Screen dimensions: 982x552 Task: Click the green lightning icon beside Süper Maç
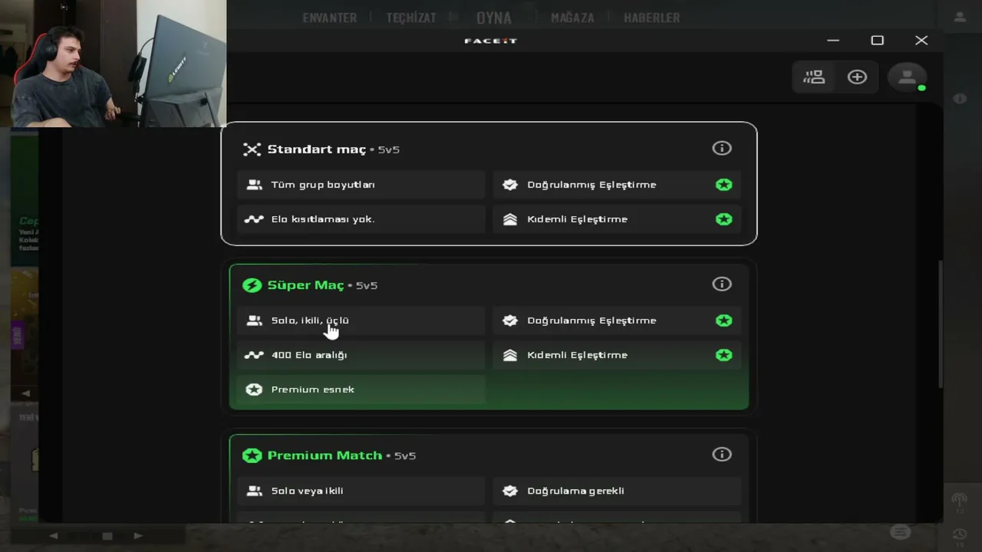coord(252,285)
